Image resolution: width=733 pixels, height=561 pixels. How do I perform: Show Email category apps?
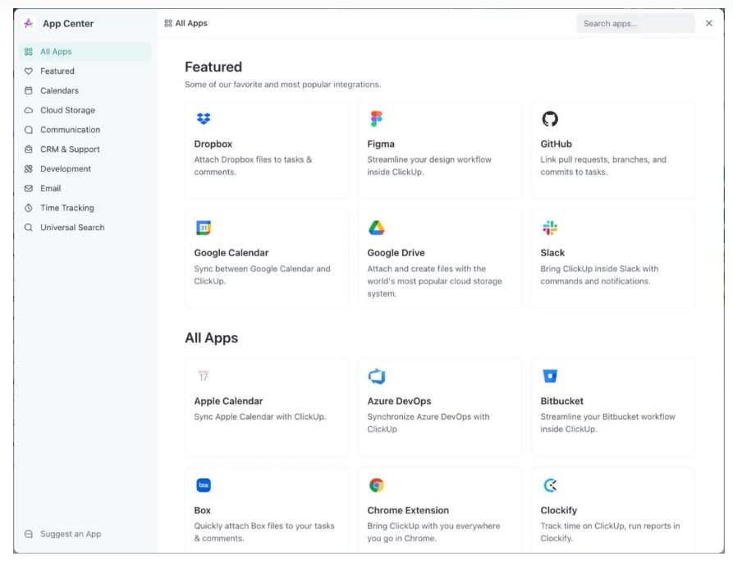[85, 189]
